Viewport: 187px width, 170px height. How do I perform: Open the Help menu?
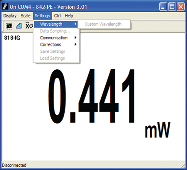coord(69,16)
